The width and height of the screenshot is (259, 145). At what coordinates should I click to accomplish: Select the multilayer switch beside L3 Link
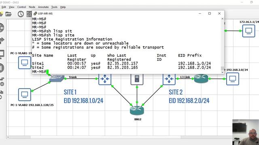click(x=169, y=79)
